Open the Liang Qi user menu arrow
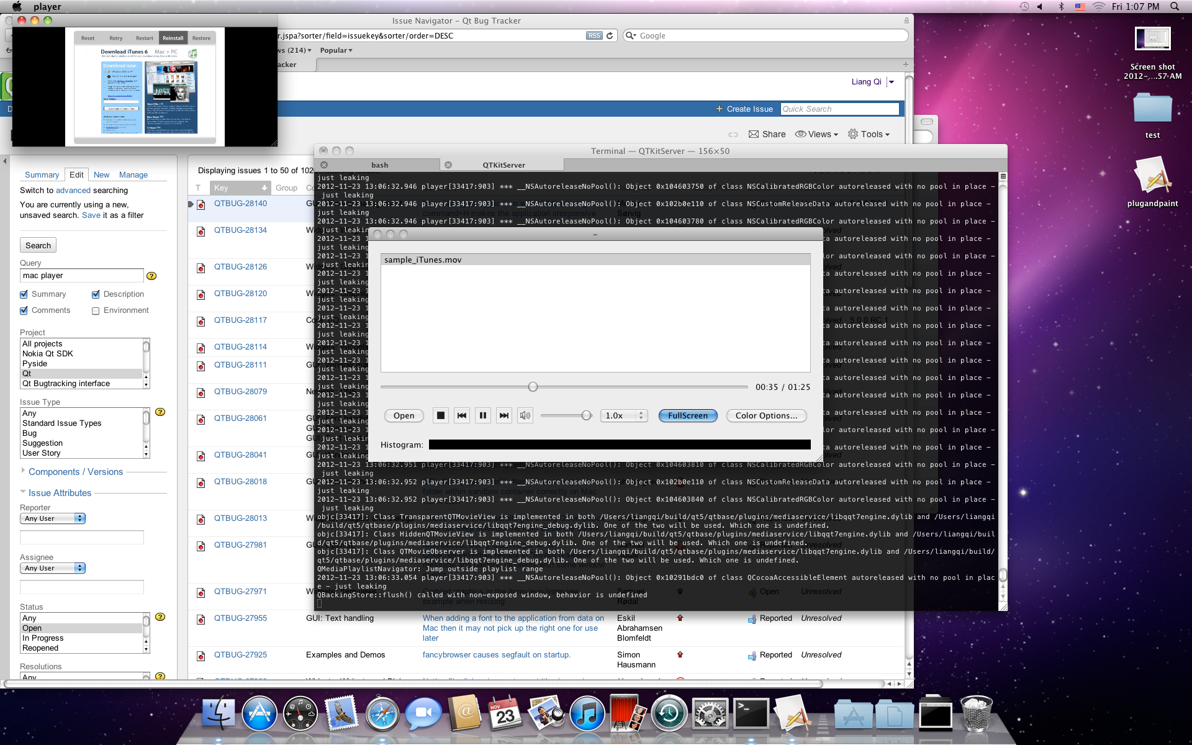This screenshot has width=1192, height=745. (x=892, y=81)
